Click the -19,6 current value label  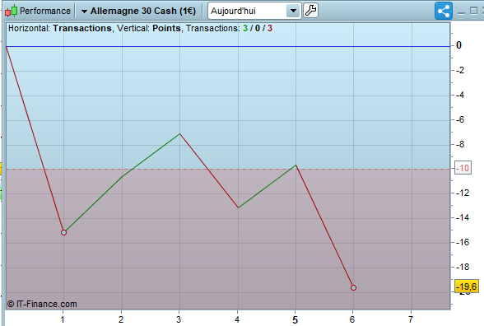pos(467,286)
